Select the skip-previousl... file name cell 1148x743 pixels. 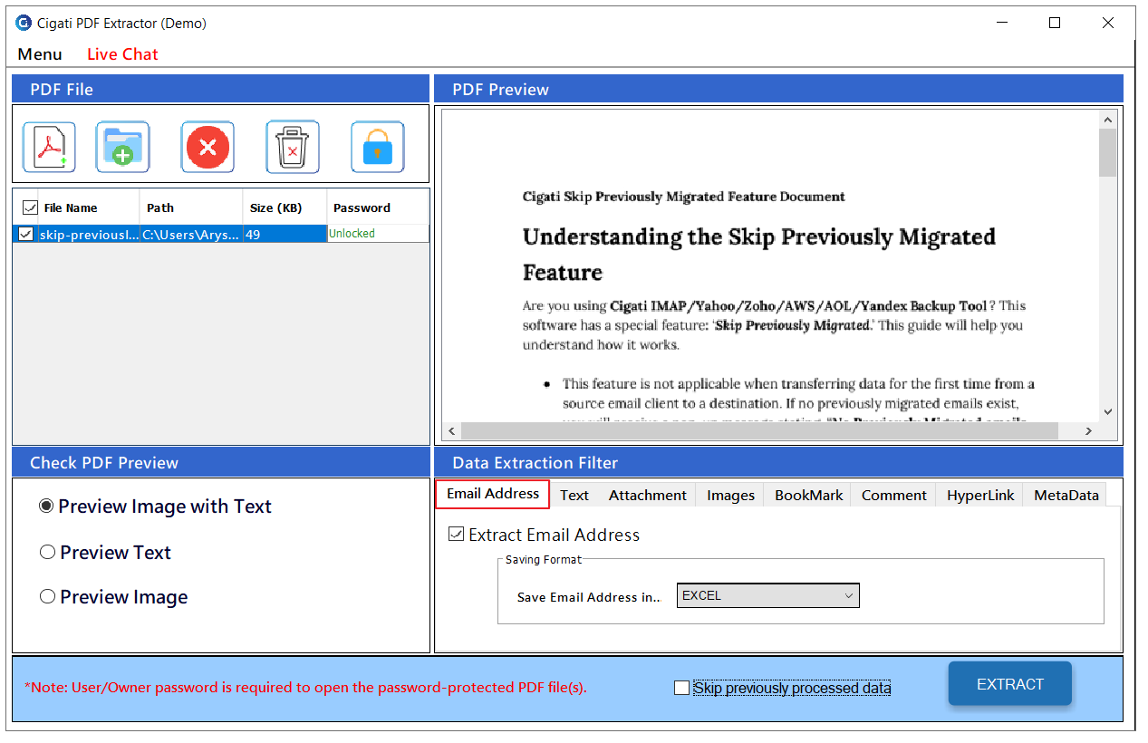coord(89,234)
